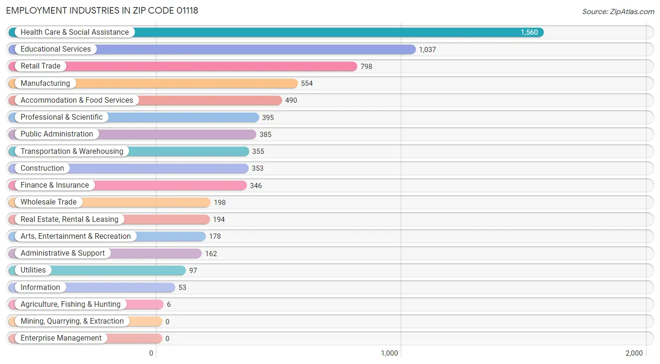
Task: Click the 178 Arts & Entertainment value
Action: pos(215,236)
